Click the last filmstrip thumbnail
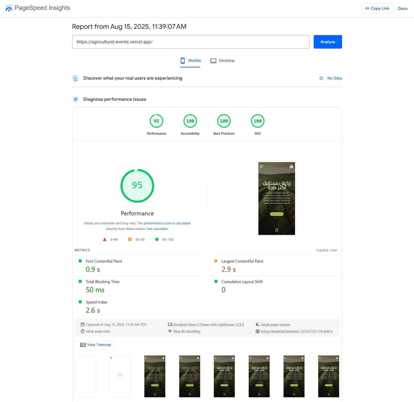The height and width of the screenshot is (402, 414). (x=329, y=376)
